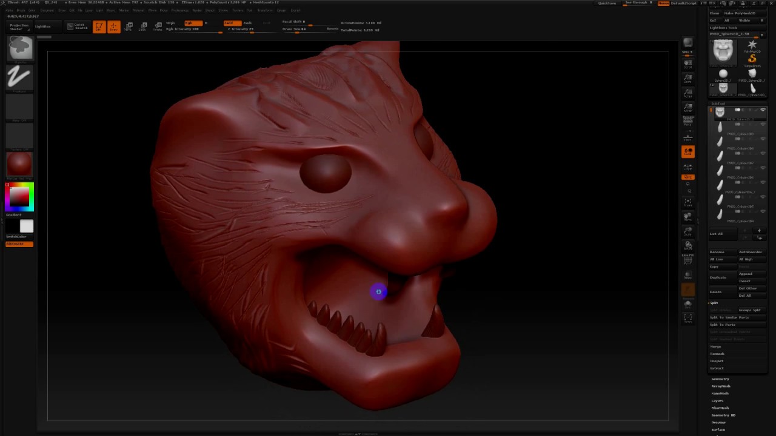
Task: Click the Scroll canvas icon
Action: pos(687,63)
